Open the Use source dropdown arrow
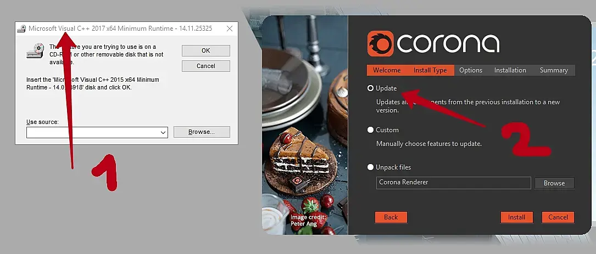This screenshot has width=596, height=254. 163,133
